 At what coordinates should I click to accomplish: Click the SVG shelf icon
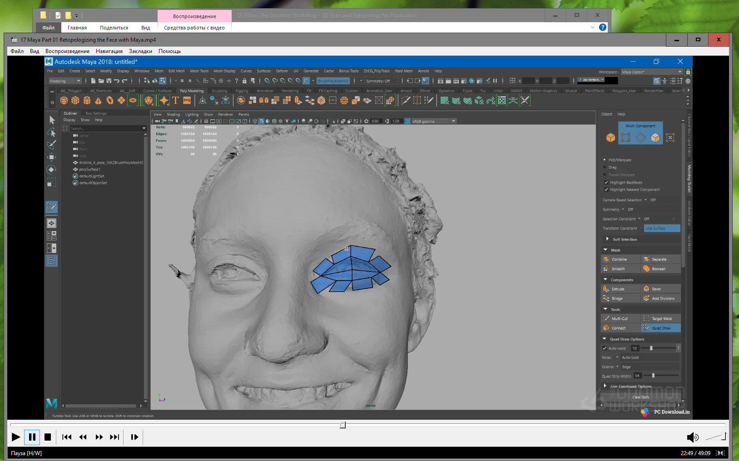coord(187,101)
